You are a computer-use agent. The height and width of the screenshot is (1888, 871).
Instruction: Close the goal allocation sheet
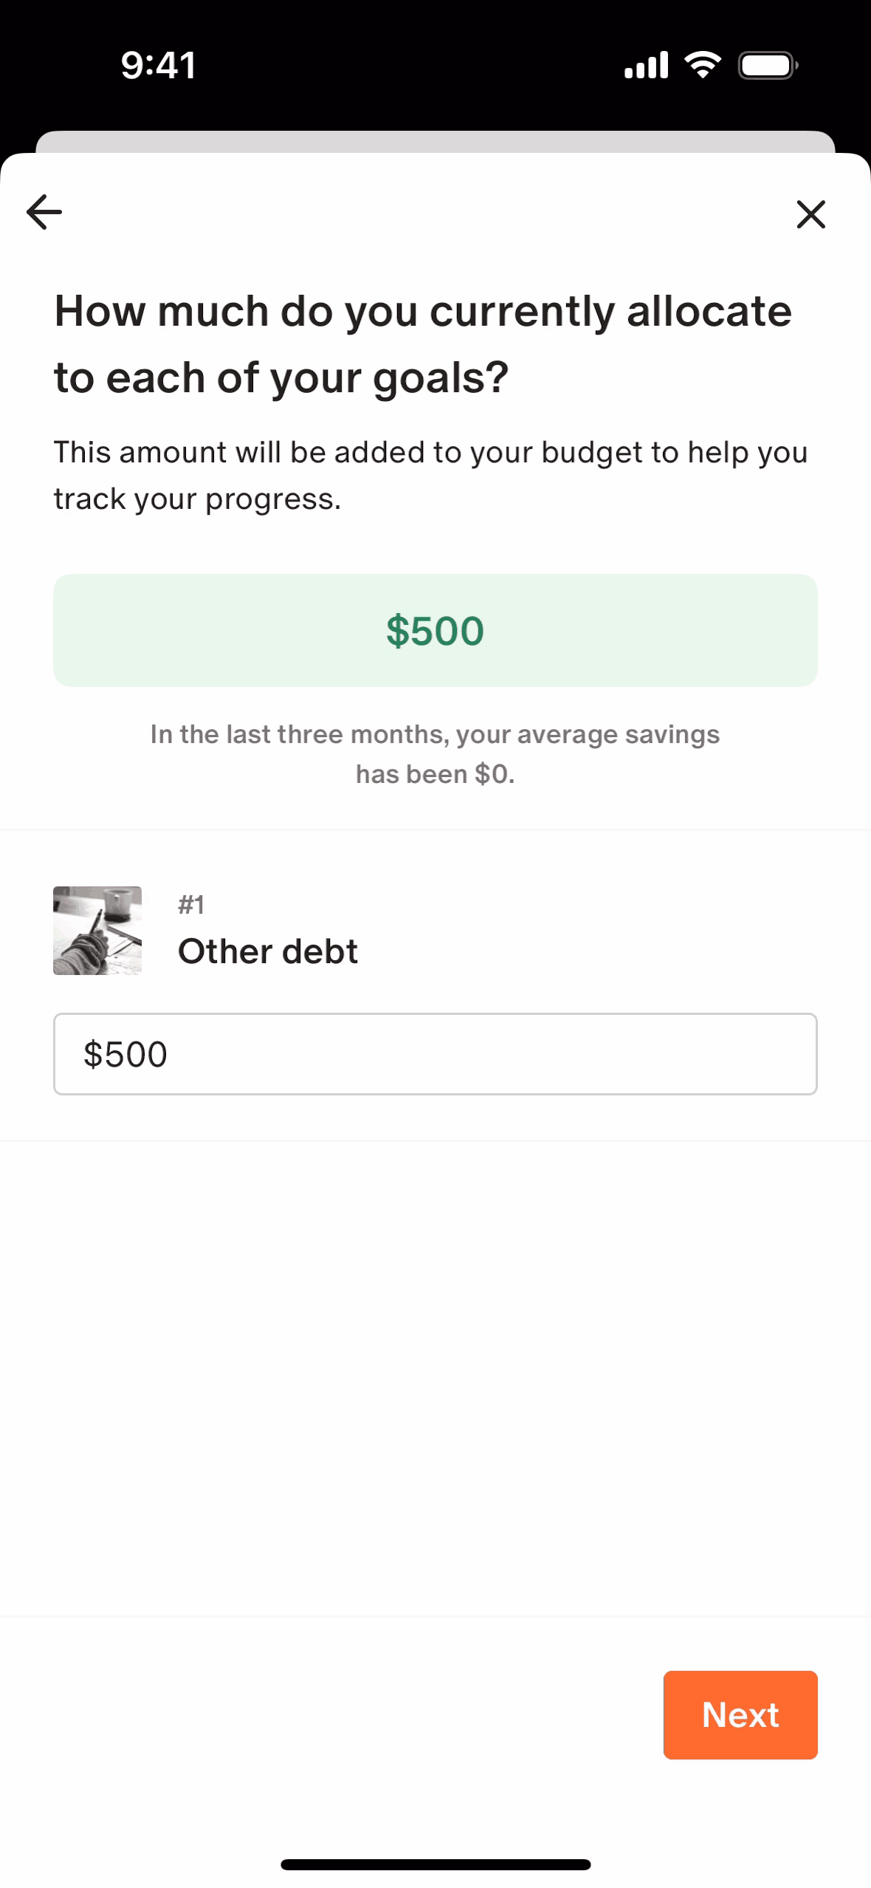pyautogui.click(x=810, y=214)
